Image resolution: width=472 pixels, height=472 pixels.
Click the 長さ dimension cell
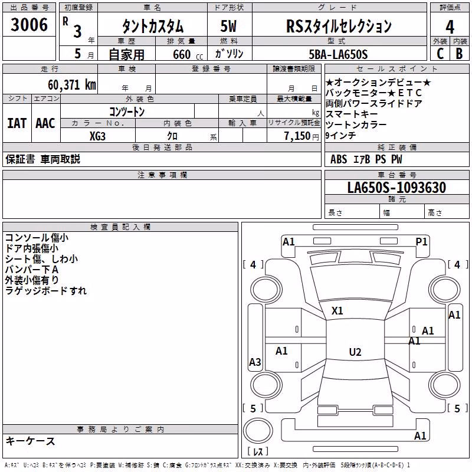tap(352, 211)
